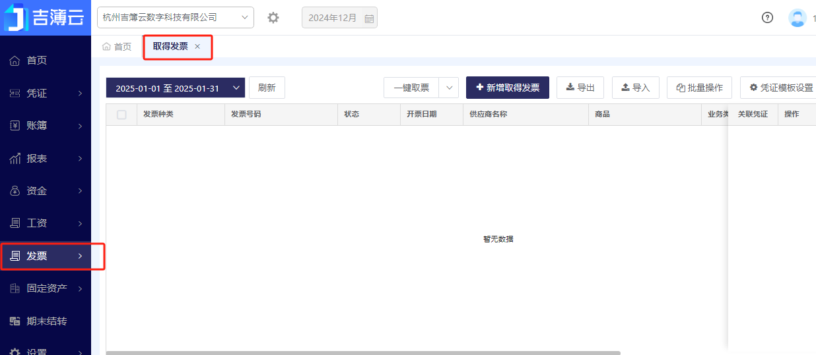This screenshot has height=355, width=816.
Task: Go to 期末结转 in sidebar
Action: click(46, 321)
